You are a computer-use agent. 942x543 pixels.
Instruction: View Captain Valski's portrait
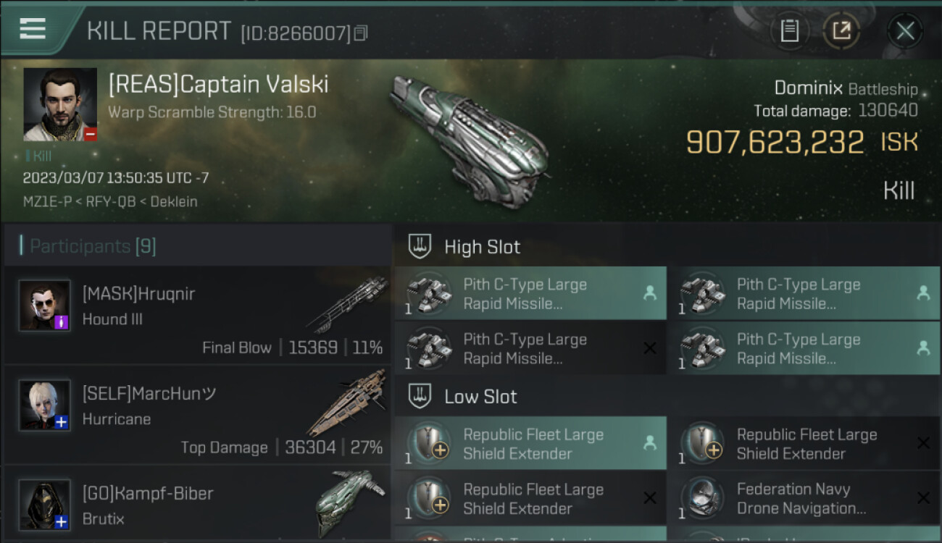pyautogui.click(x=60, y=104)
